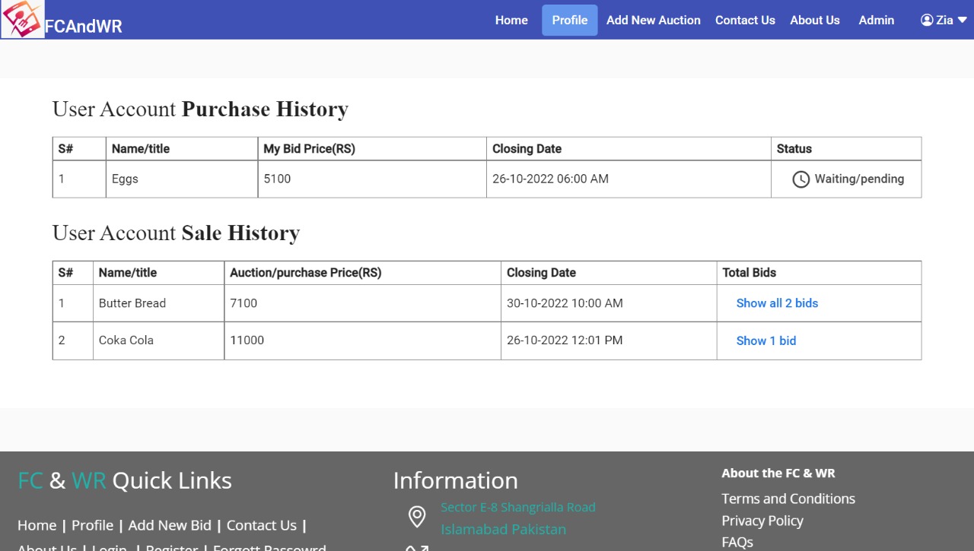The height and width of the screenshot is (551, 974).
Task: Open Terms and Conditions footer link
Action: 788,499
